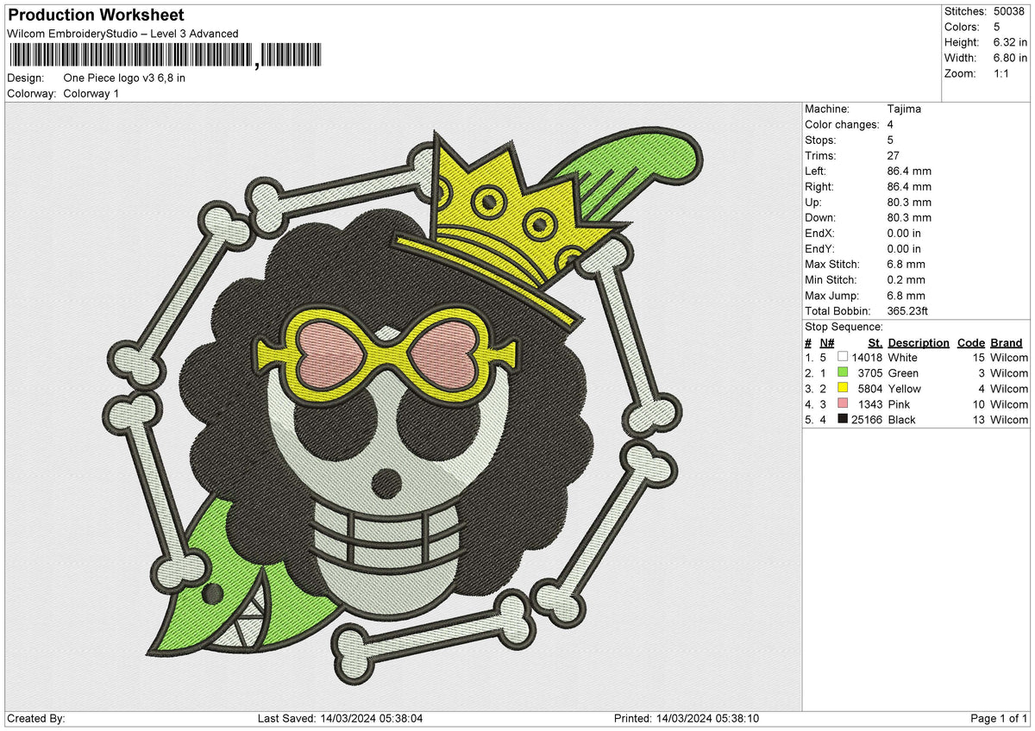Viewport: 1035px width, 731px height.
Task: Click the Pink stitch count '1343'
Action: point(870,403)
